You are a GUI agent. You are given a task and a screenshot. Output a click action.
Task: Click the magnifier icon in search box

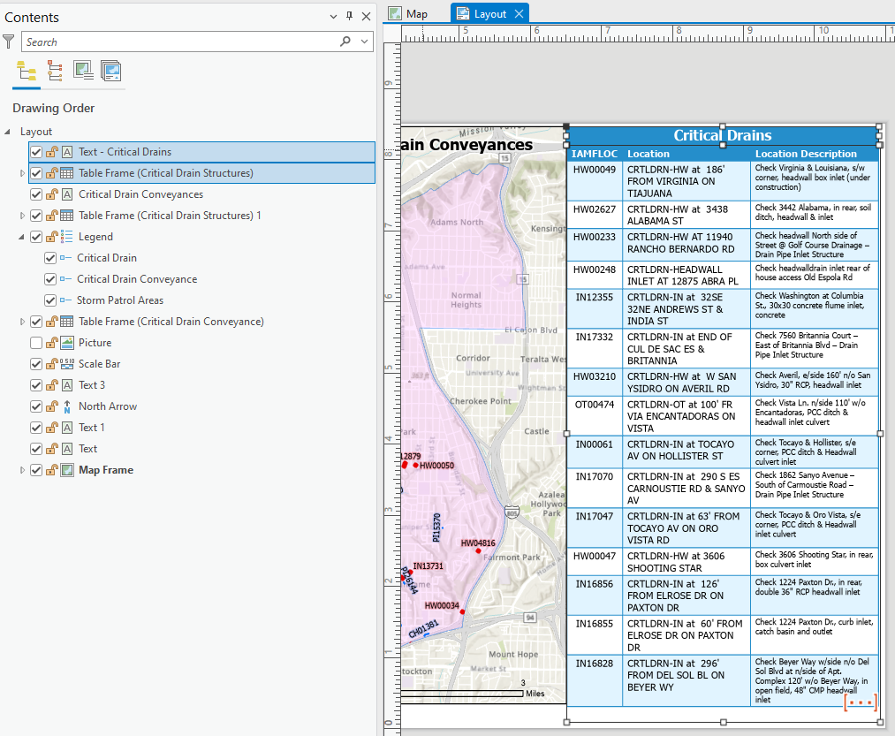coord(345,42)
